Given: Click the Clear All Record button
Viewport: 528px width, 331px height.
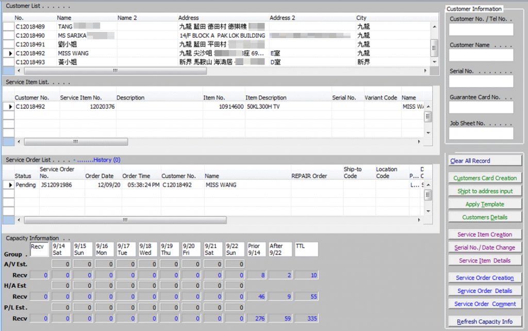Looking at the screenshot, I should click(x=485, y=161).
